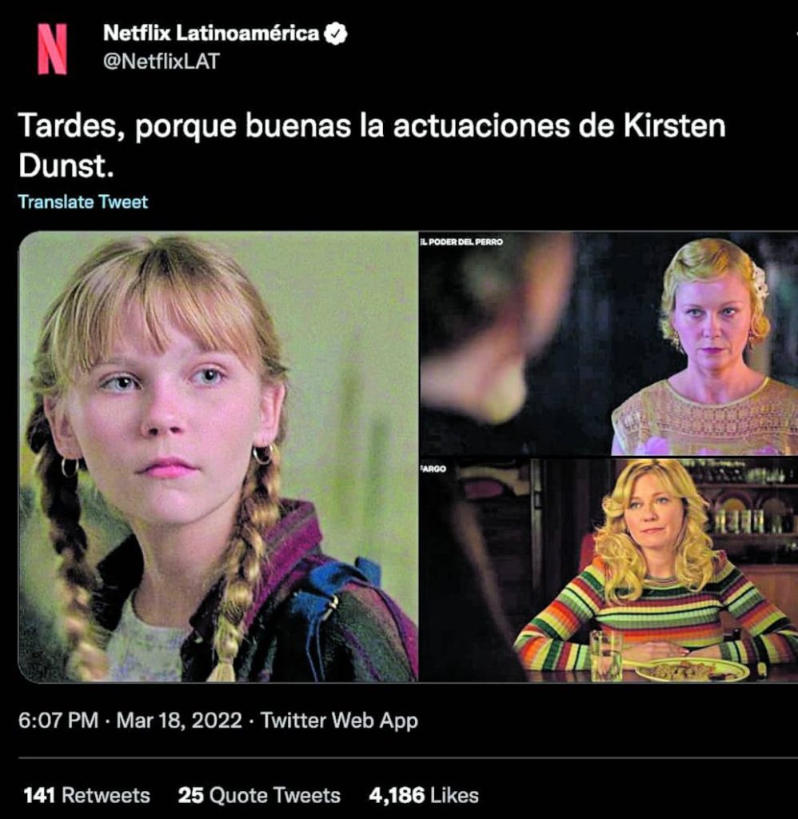The width and height of the screenshot is (798, 819).
Task: Open the photo of the girl with braids
Action: (218, 457)
